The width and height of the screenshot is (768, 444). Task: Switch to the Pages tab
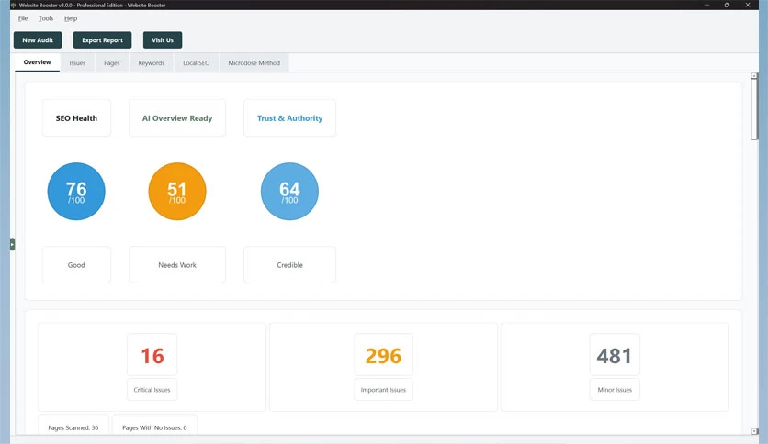point(112,63)
